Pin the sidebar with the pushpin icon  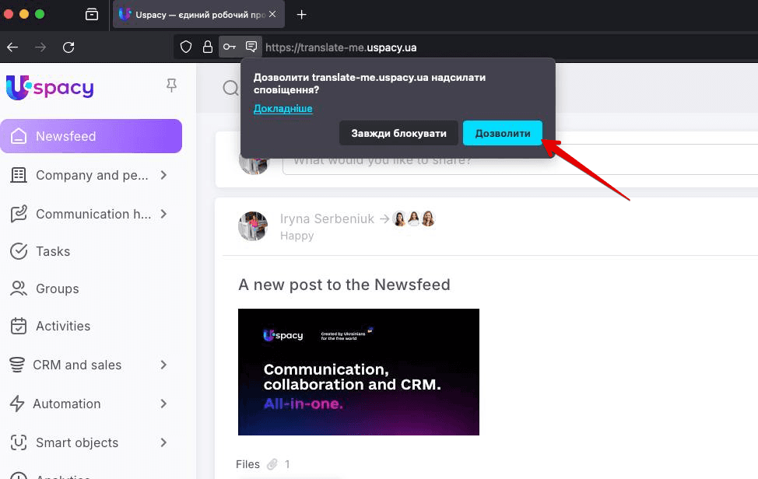[172, 86]
